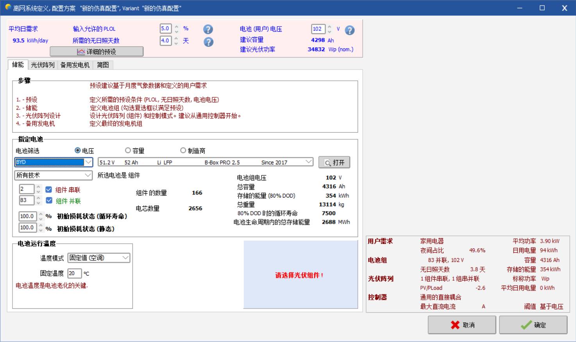Increase the PLOL percentage spinner
576x342 pixels.
pos(177,27)
